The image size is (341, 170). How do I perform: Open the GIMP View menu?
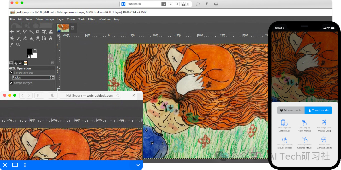point(39,19)
